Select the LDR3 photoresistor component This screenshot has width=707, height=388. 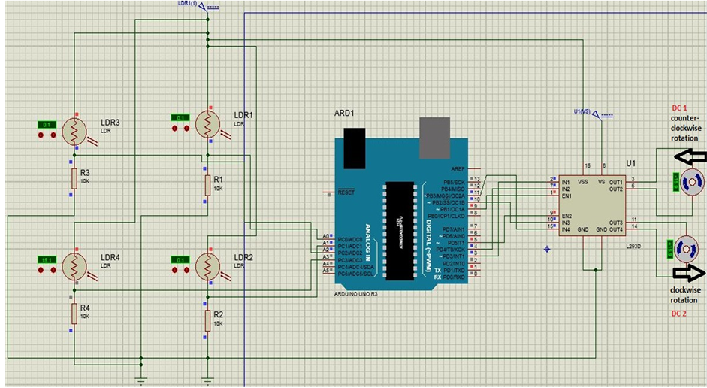(74, 130)
